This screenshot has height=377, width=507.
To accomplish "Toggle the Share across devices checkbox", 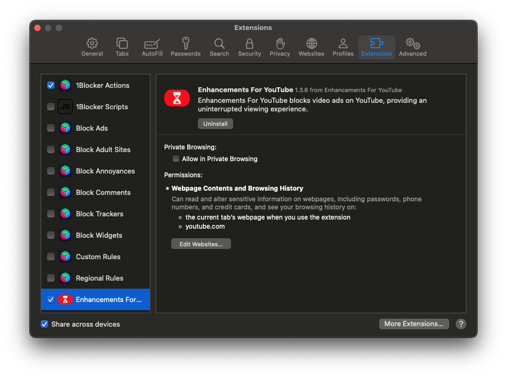I will (44, 324).
